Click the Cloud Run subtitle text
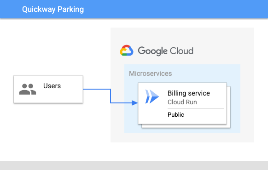Image resolution: width=268 pixels, height=170 pixels. [182, 102]
